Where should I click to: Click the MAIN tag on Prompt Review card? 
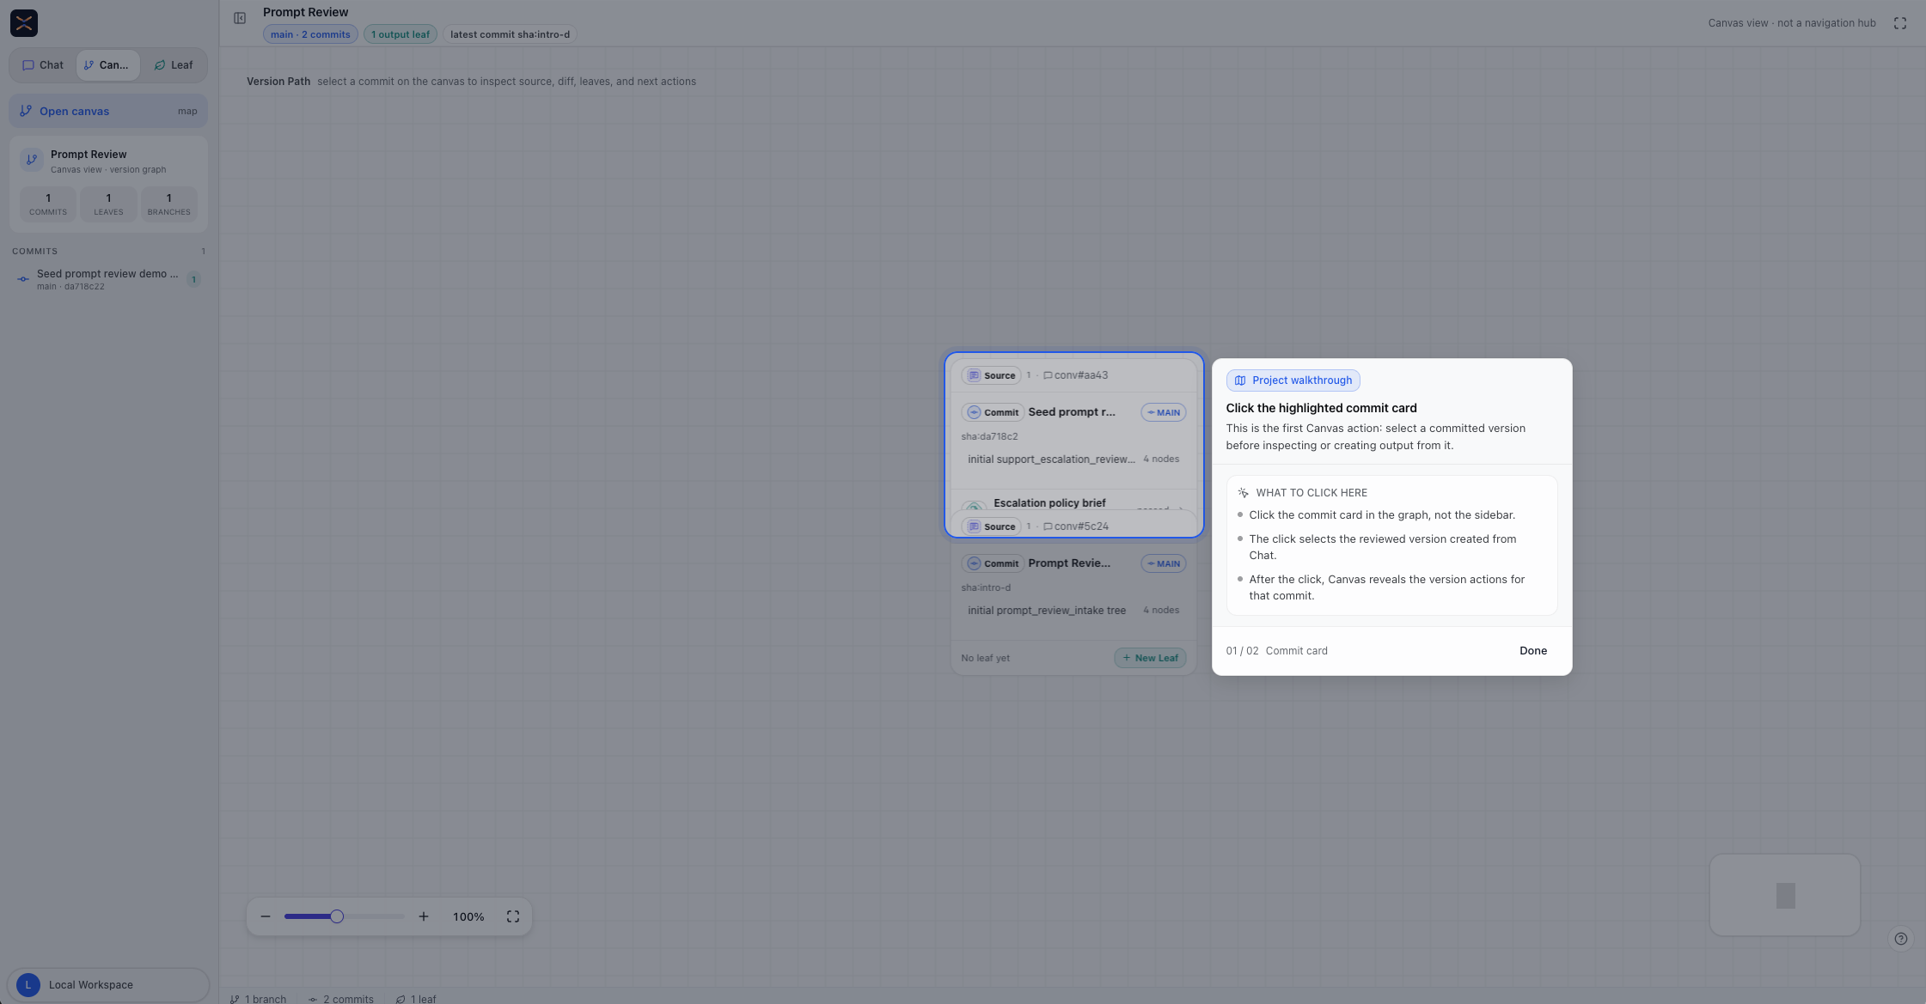point(1164,563)
